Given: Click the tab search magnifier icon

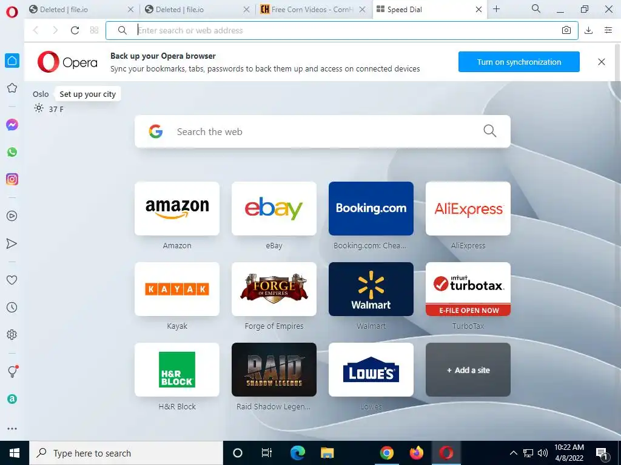Looking at the screenshot, I should (536, 8).
